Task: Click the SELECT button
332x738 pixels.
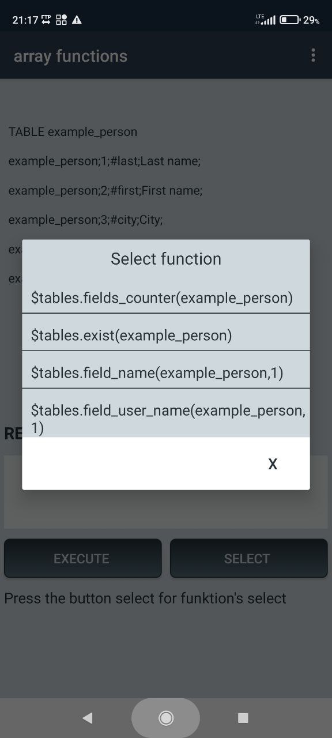Action: [248, 558]
